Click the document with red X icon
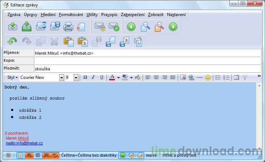Screen dimensions: 265x162 [x=81, y=27]
